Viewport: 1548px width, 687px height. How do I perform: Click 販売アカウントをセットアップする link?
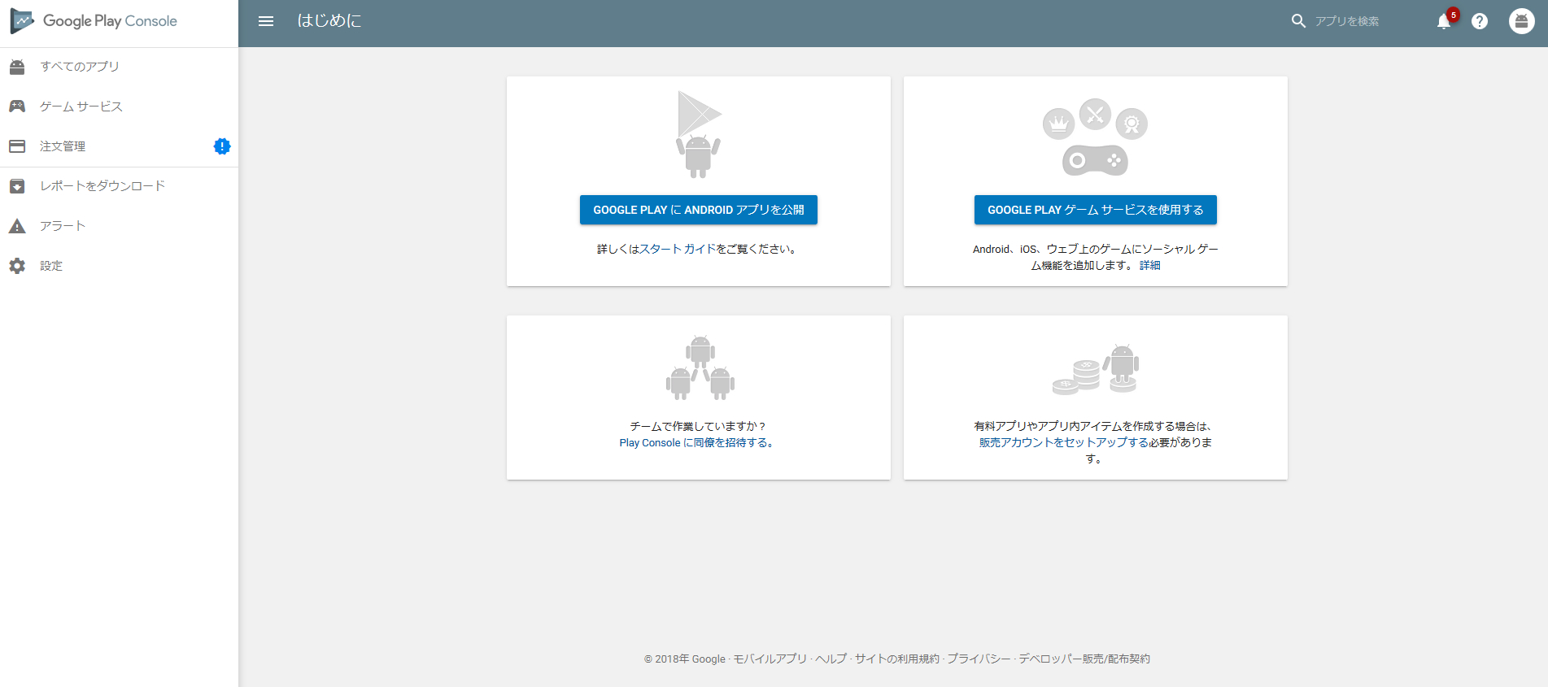pyautogui.click(x=1064, y=442)
